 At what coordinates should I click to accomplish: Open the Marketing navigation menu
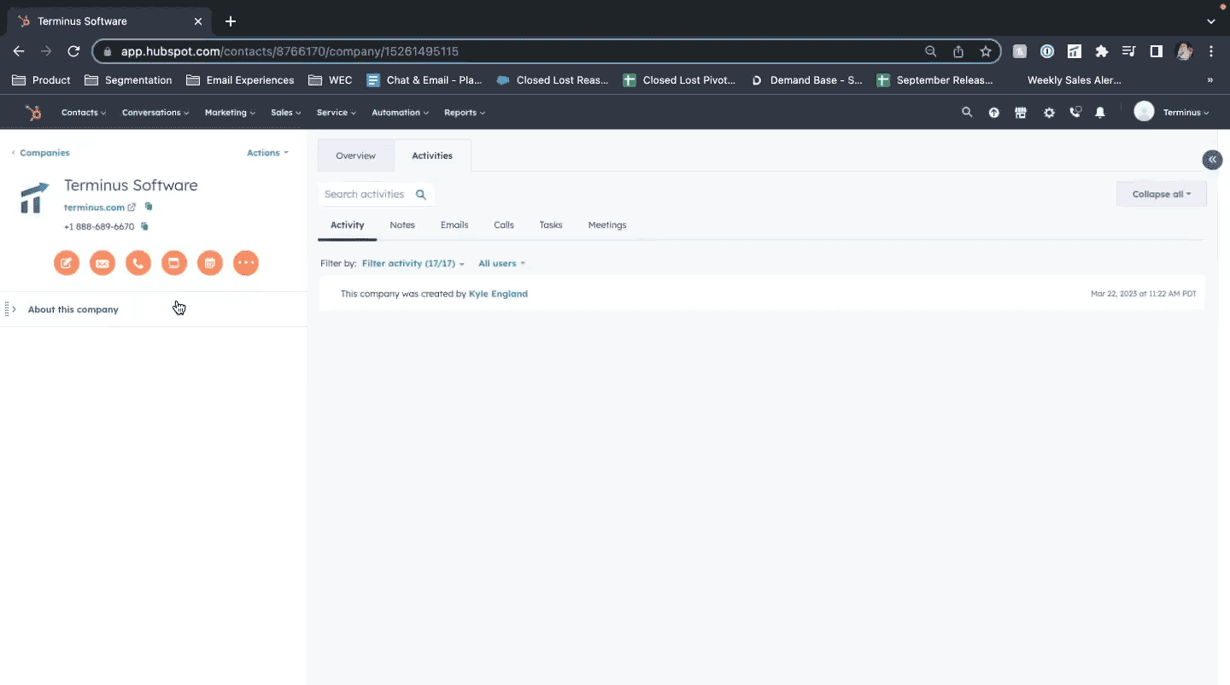(230, 113)
